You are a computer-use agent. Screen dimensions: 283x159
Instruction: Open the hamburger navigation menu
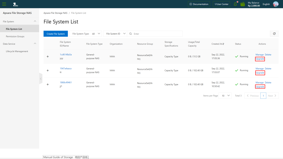pyautogui.click(x=4, y=4)
